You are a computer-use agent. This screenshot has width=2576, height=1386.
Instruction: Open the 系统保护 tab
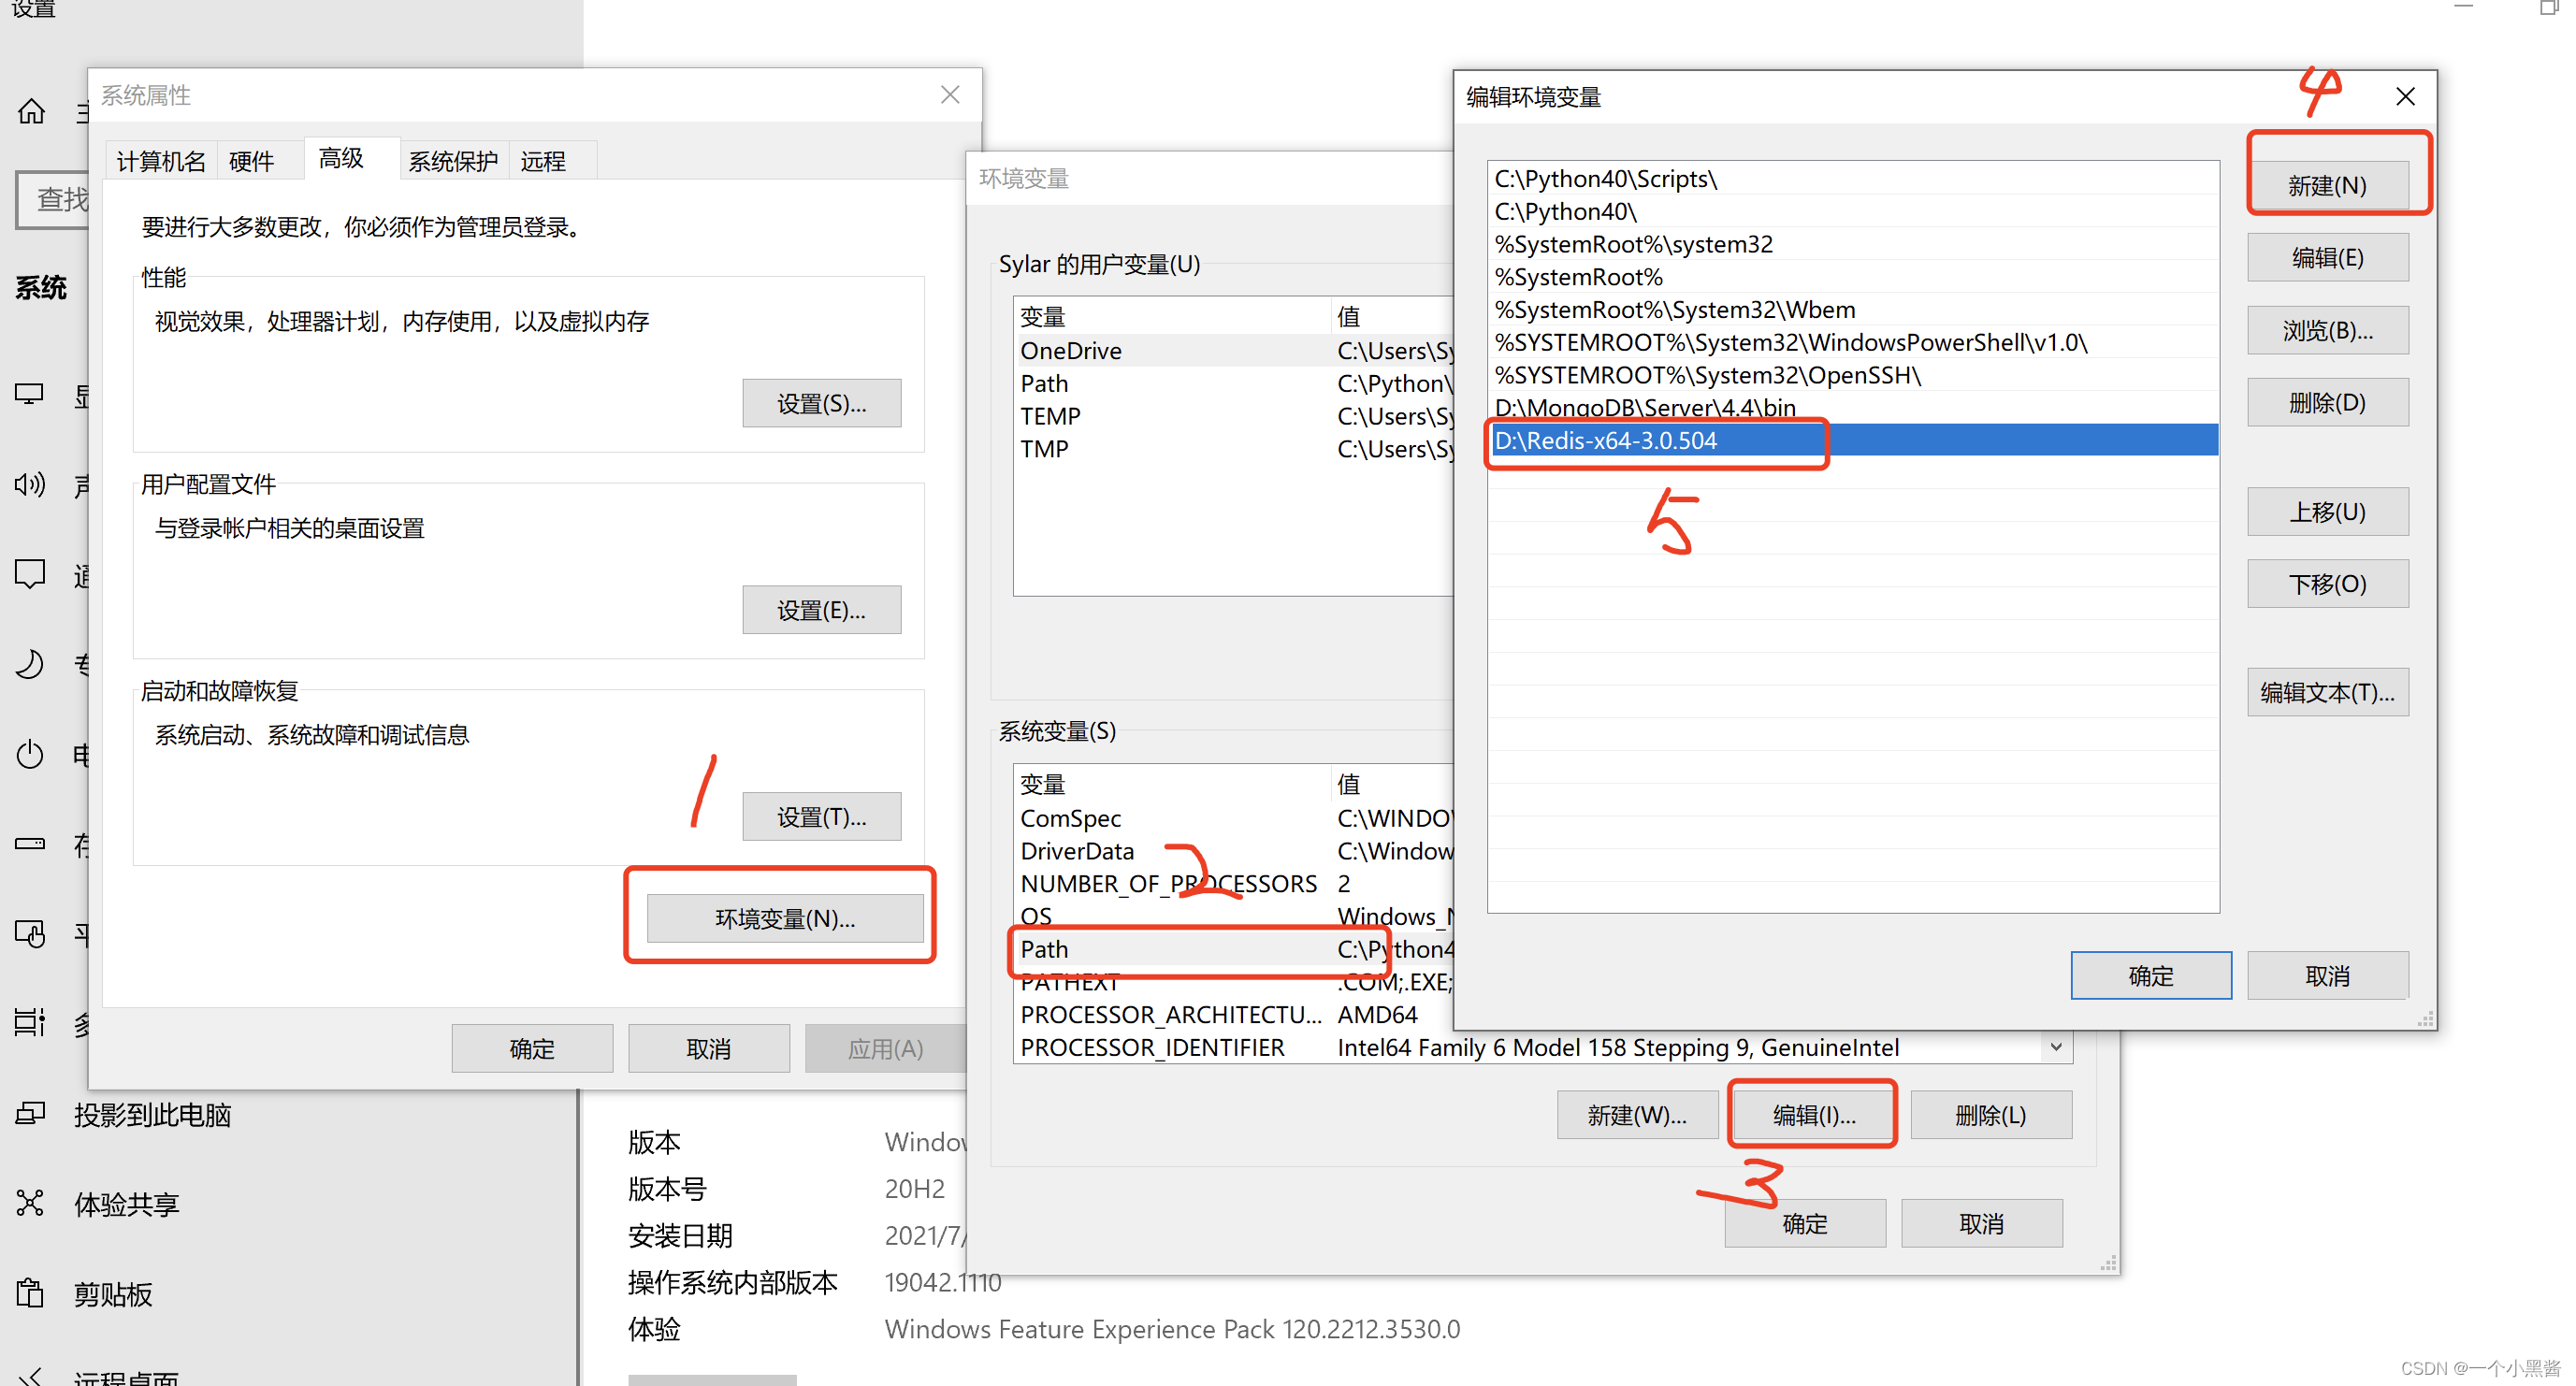tap(452, 161)
